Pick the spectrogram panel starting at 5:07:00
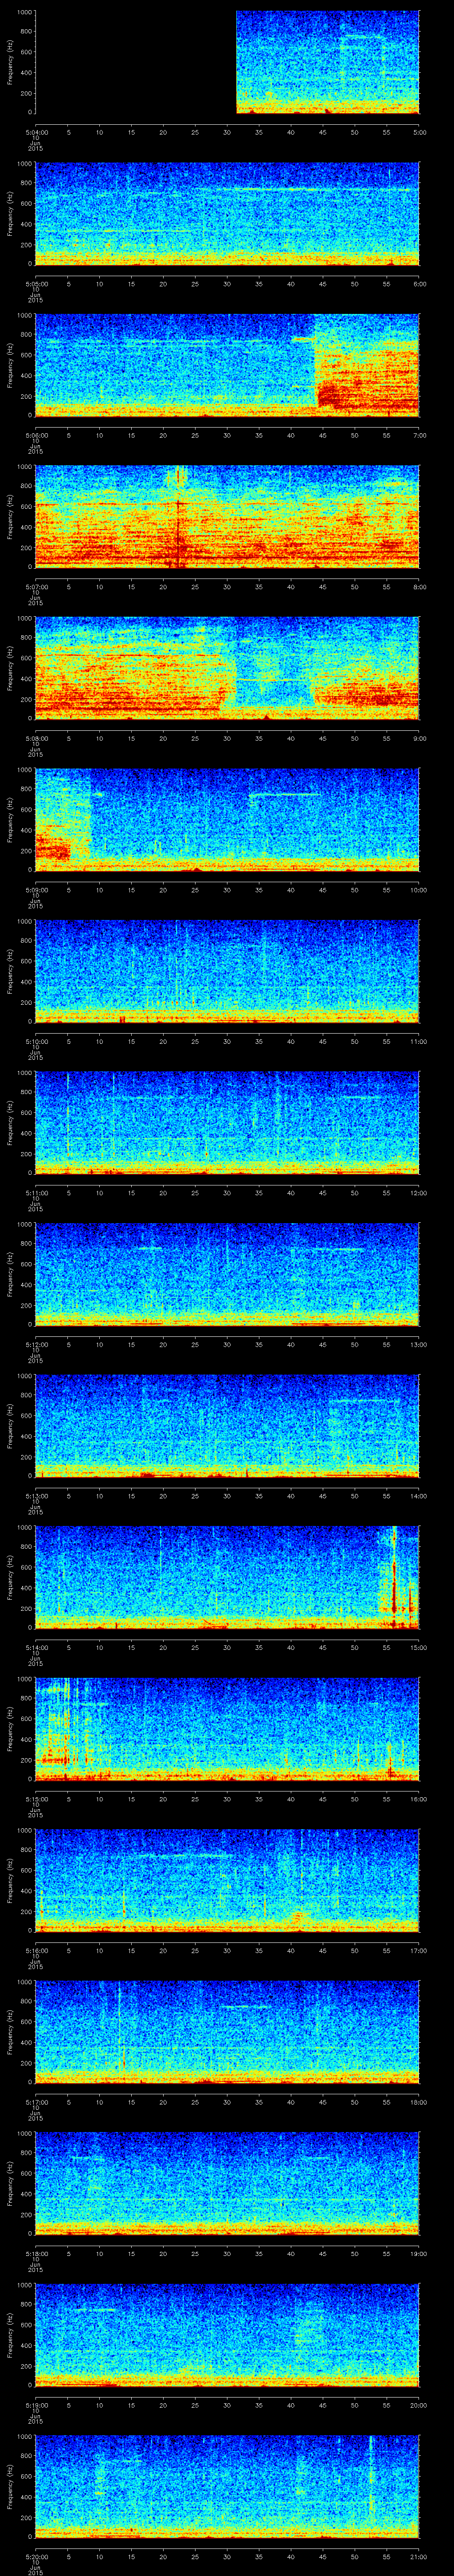454x2576 pixels. pos(227,516)
